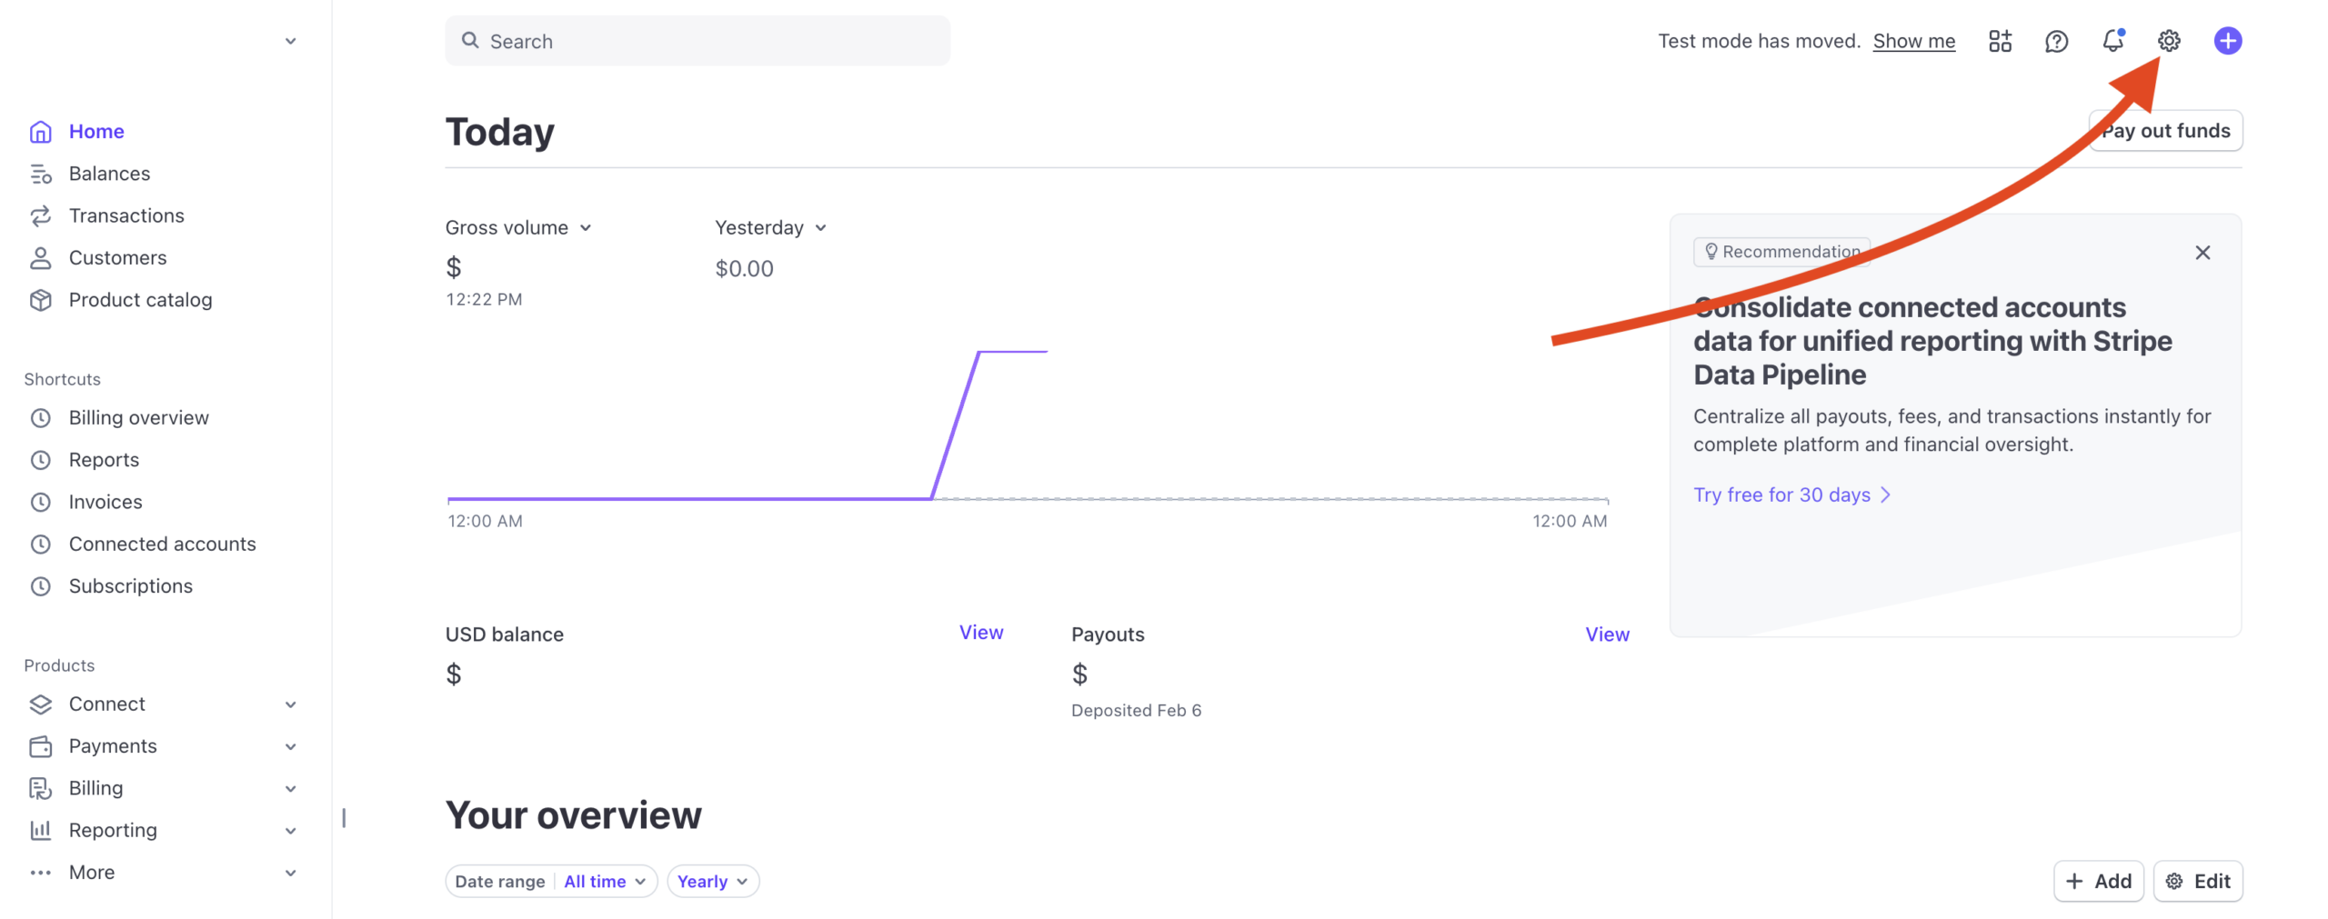Click the Customers sidebar icon
The height and width of the screenshot is (919, 2328).
pos(40,258)
